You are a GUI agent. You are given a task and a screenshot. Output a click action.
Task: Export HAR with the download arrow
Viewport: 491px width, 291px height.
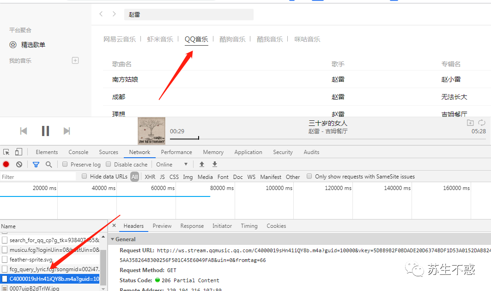[215, 164]
